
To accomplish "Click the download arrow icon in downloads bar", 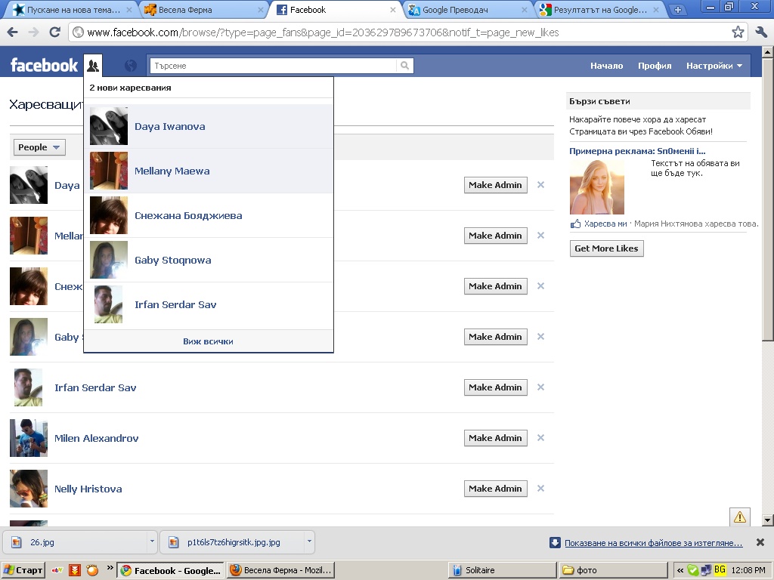I will [555, 542].
